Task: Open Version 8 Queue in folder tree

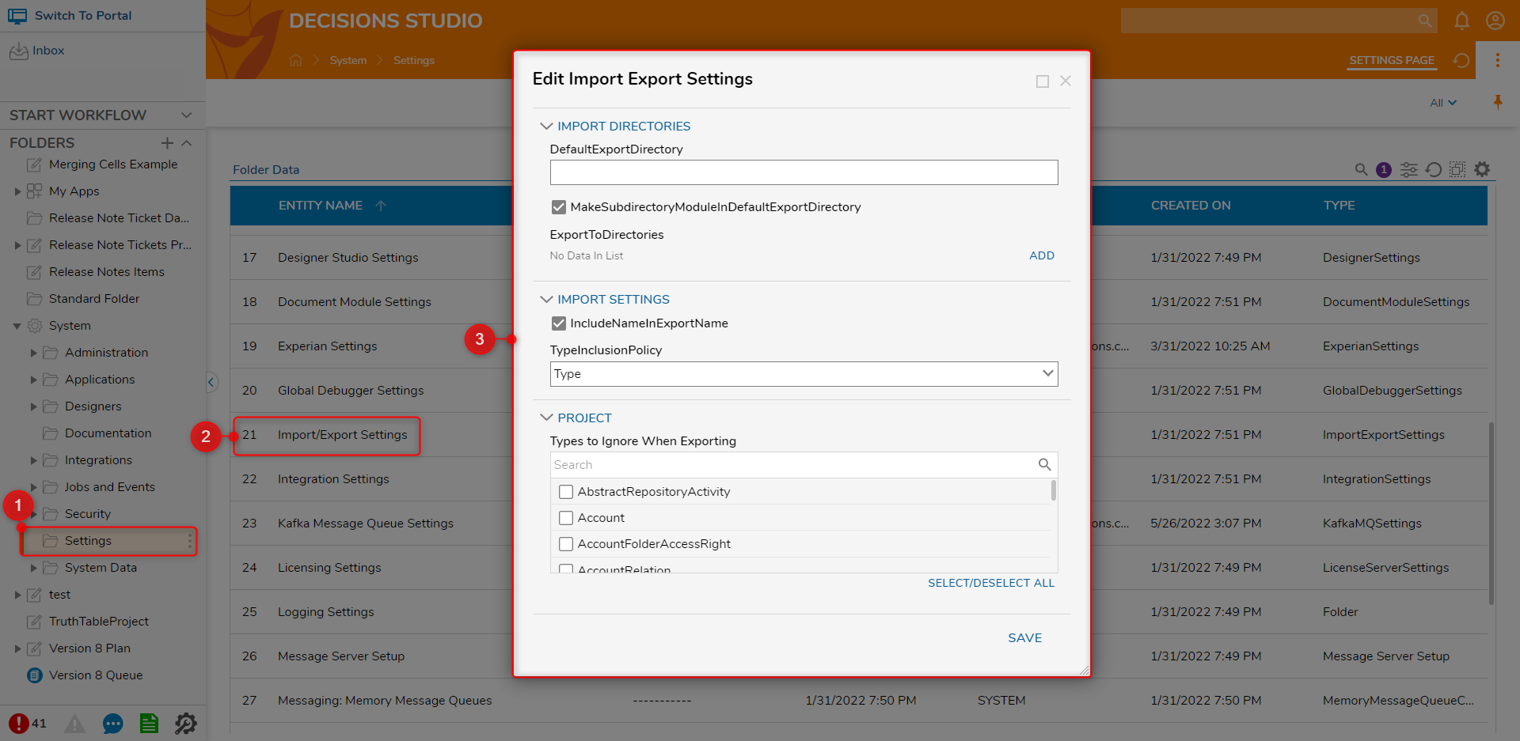Action: (96, 675)
